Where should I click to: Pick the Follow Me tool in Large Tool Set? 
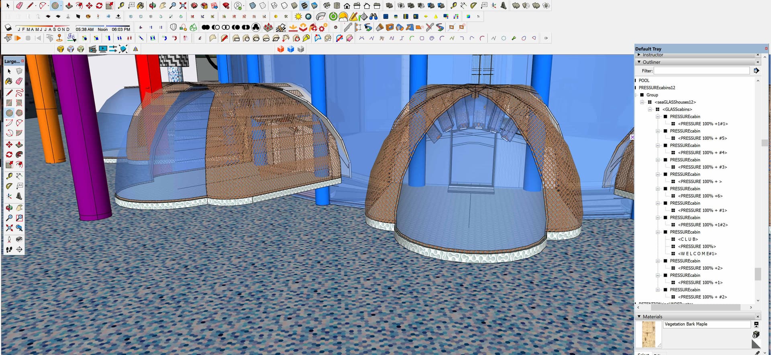point(19,155)
